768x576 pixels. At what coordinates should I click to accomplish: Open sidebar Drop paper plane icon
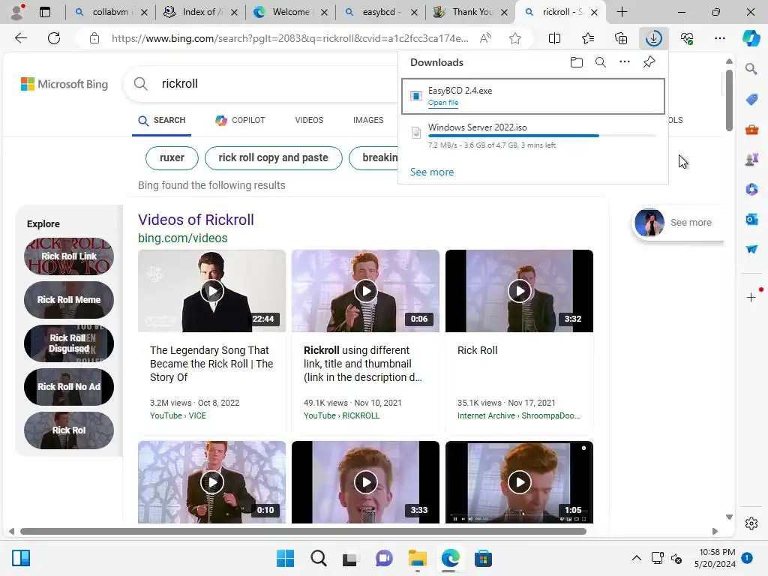[x=751, y=249]
